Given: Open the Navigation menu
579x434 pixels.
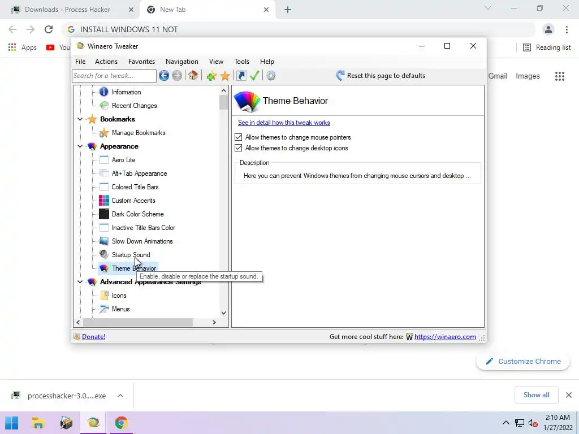Looking at the screenshot, I should (x=182, y=62).
